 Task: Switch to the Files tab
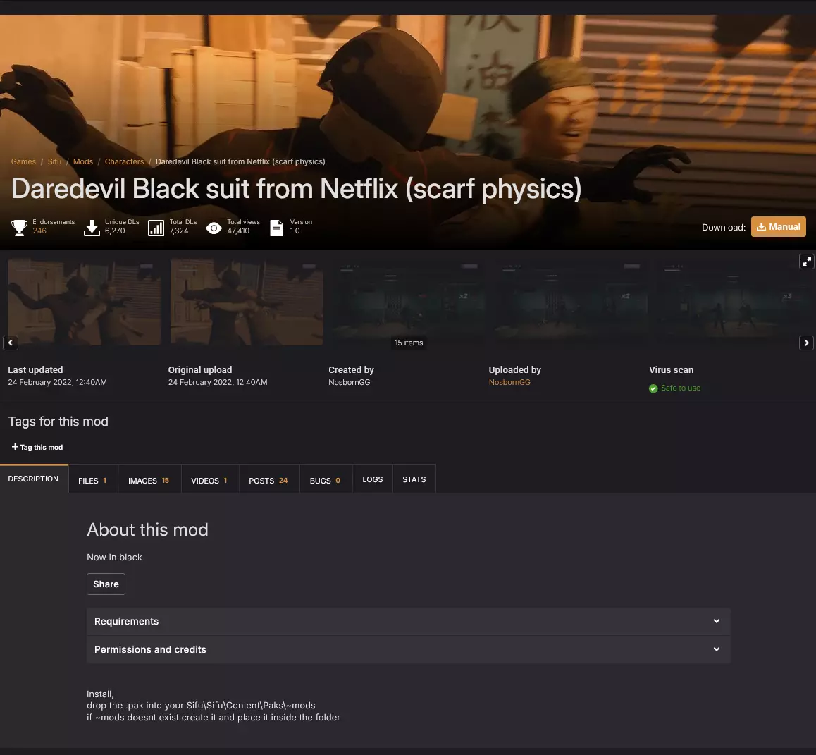[92, 480]
